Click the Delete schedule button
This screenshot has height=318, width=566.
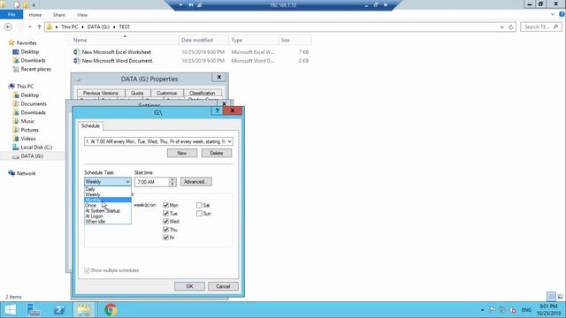point(217,153)
